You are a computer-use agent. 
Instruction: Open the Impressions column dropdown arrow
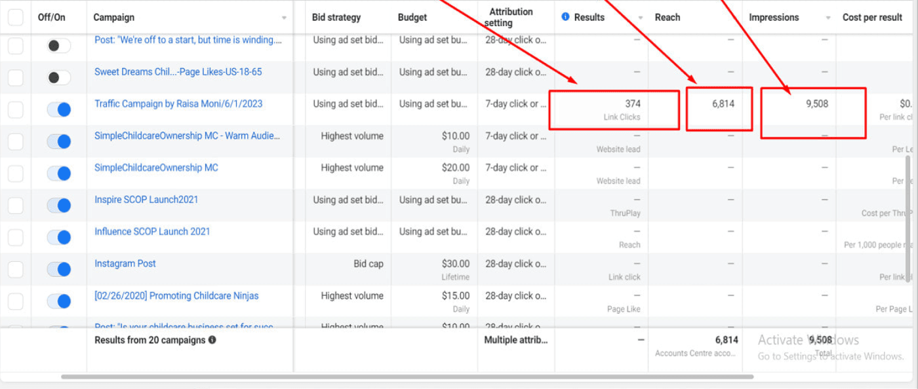(x=828, y=18)
